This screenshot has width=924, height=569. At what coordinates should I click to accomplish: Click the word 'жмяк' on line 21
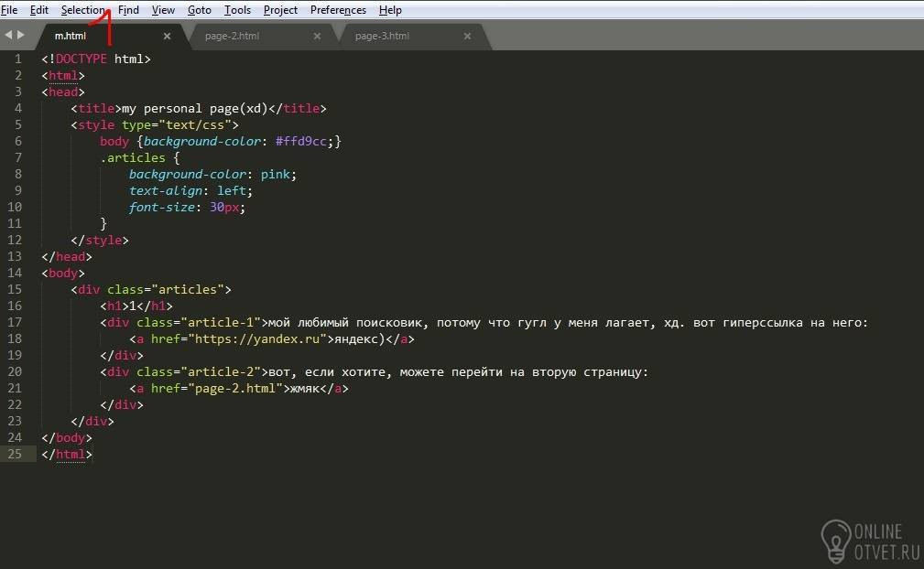(x=305, y=389)
